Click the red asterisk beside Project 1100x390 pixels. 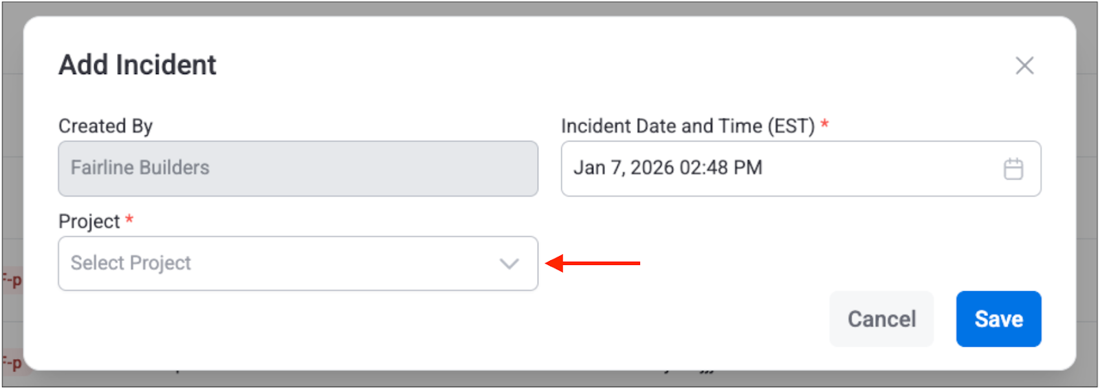tap(129, 220)
